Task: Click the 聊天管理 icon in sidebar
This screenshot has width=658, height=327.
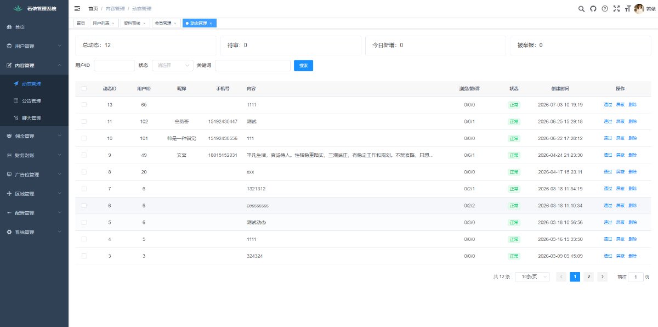Action: 16,118
